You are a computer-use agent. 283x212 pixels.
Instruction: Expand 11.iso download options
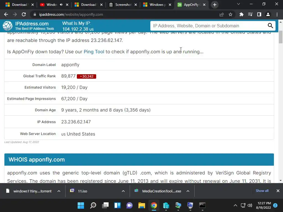point(123,191)
